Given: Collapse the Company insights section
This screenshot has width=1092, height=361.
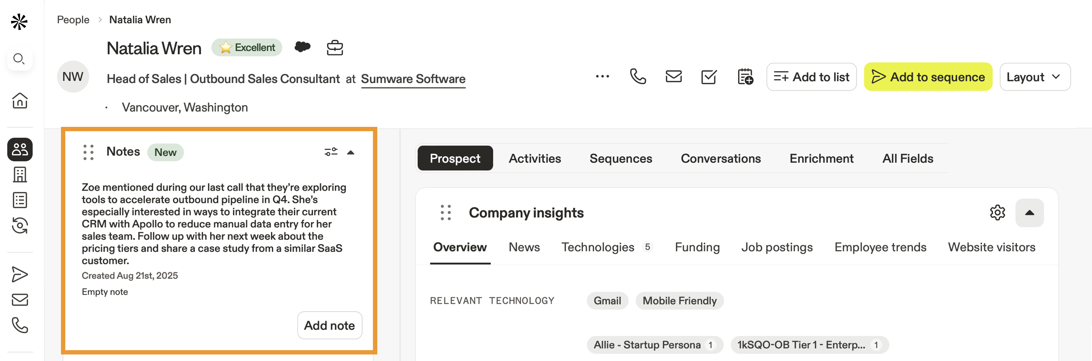Looking at the screenshot, I should (1029, 213).
